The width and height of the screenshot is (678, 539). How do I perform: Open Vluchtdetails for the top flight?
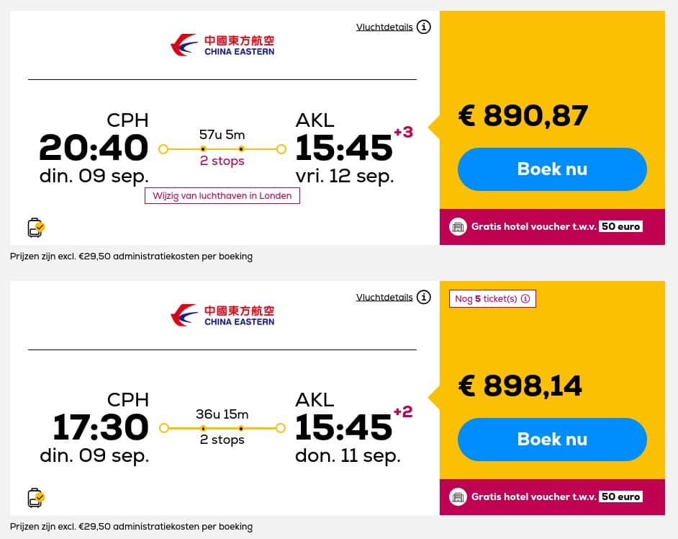(384, 27)
